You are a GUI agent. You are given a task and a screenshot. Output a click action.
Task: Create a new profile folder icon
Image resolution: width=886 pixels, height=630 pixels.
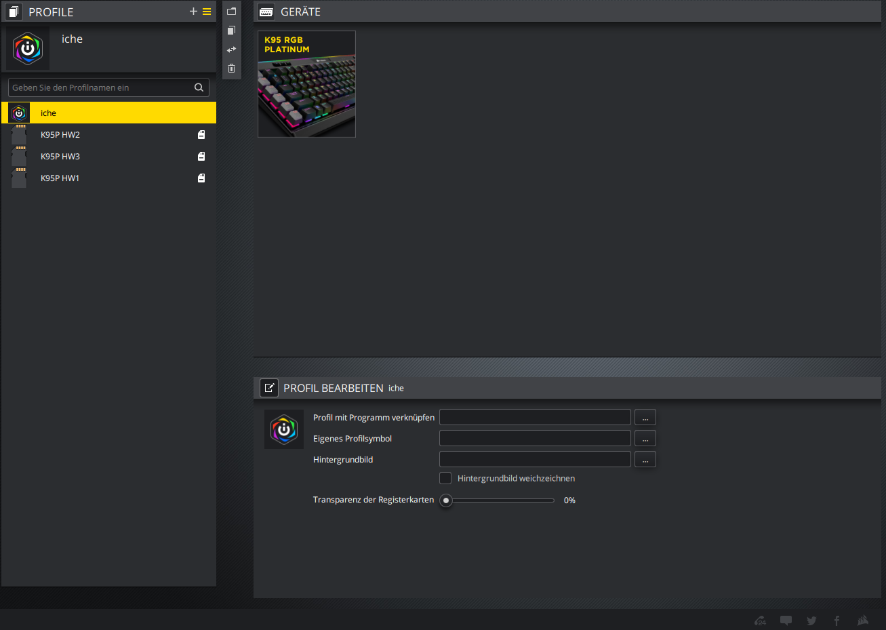point(231,12)
